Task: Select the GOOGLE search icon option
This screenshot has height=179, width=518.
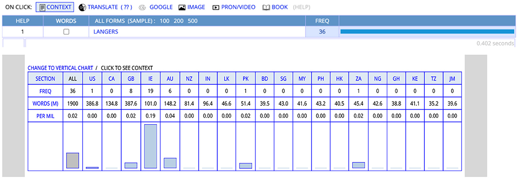Action: tap(142, 7)
